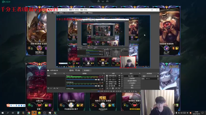The height and width of the screenshot is (115, 206).
Task: Open source properties gear in sources toolbar
Action: click(x=113, y=88)
